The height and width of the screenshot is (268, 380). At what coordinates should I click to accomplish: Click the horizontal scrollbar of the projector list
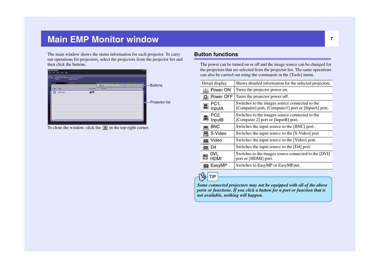tap(97, 120)
